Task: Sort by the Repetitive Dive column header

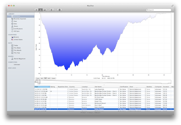Action: click(x=63, y=87)
